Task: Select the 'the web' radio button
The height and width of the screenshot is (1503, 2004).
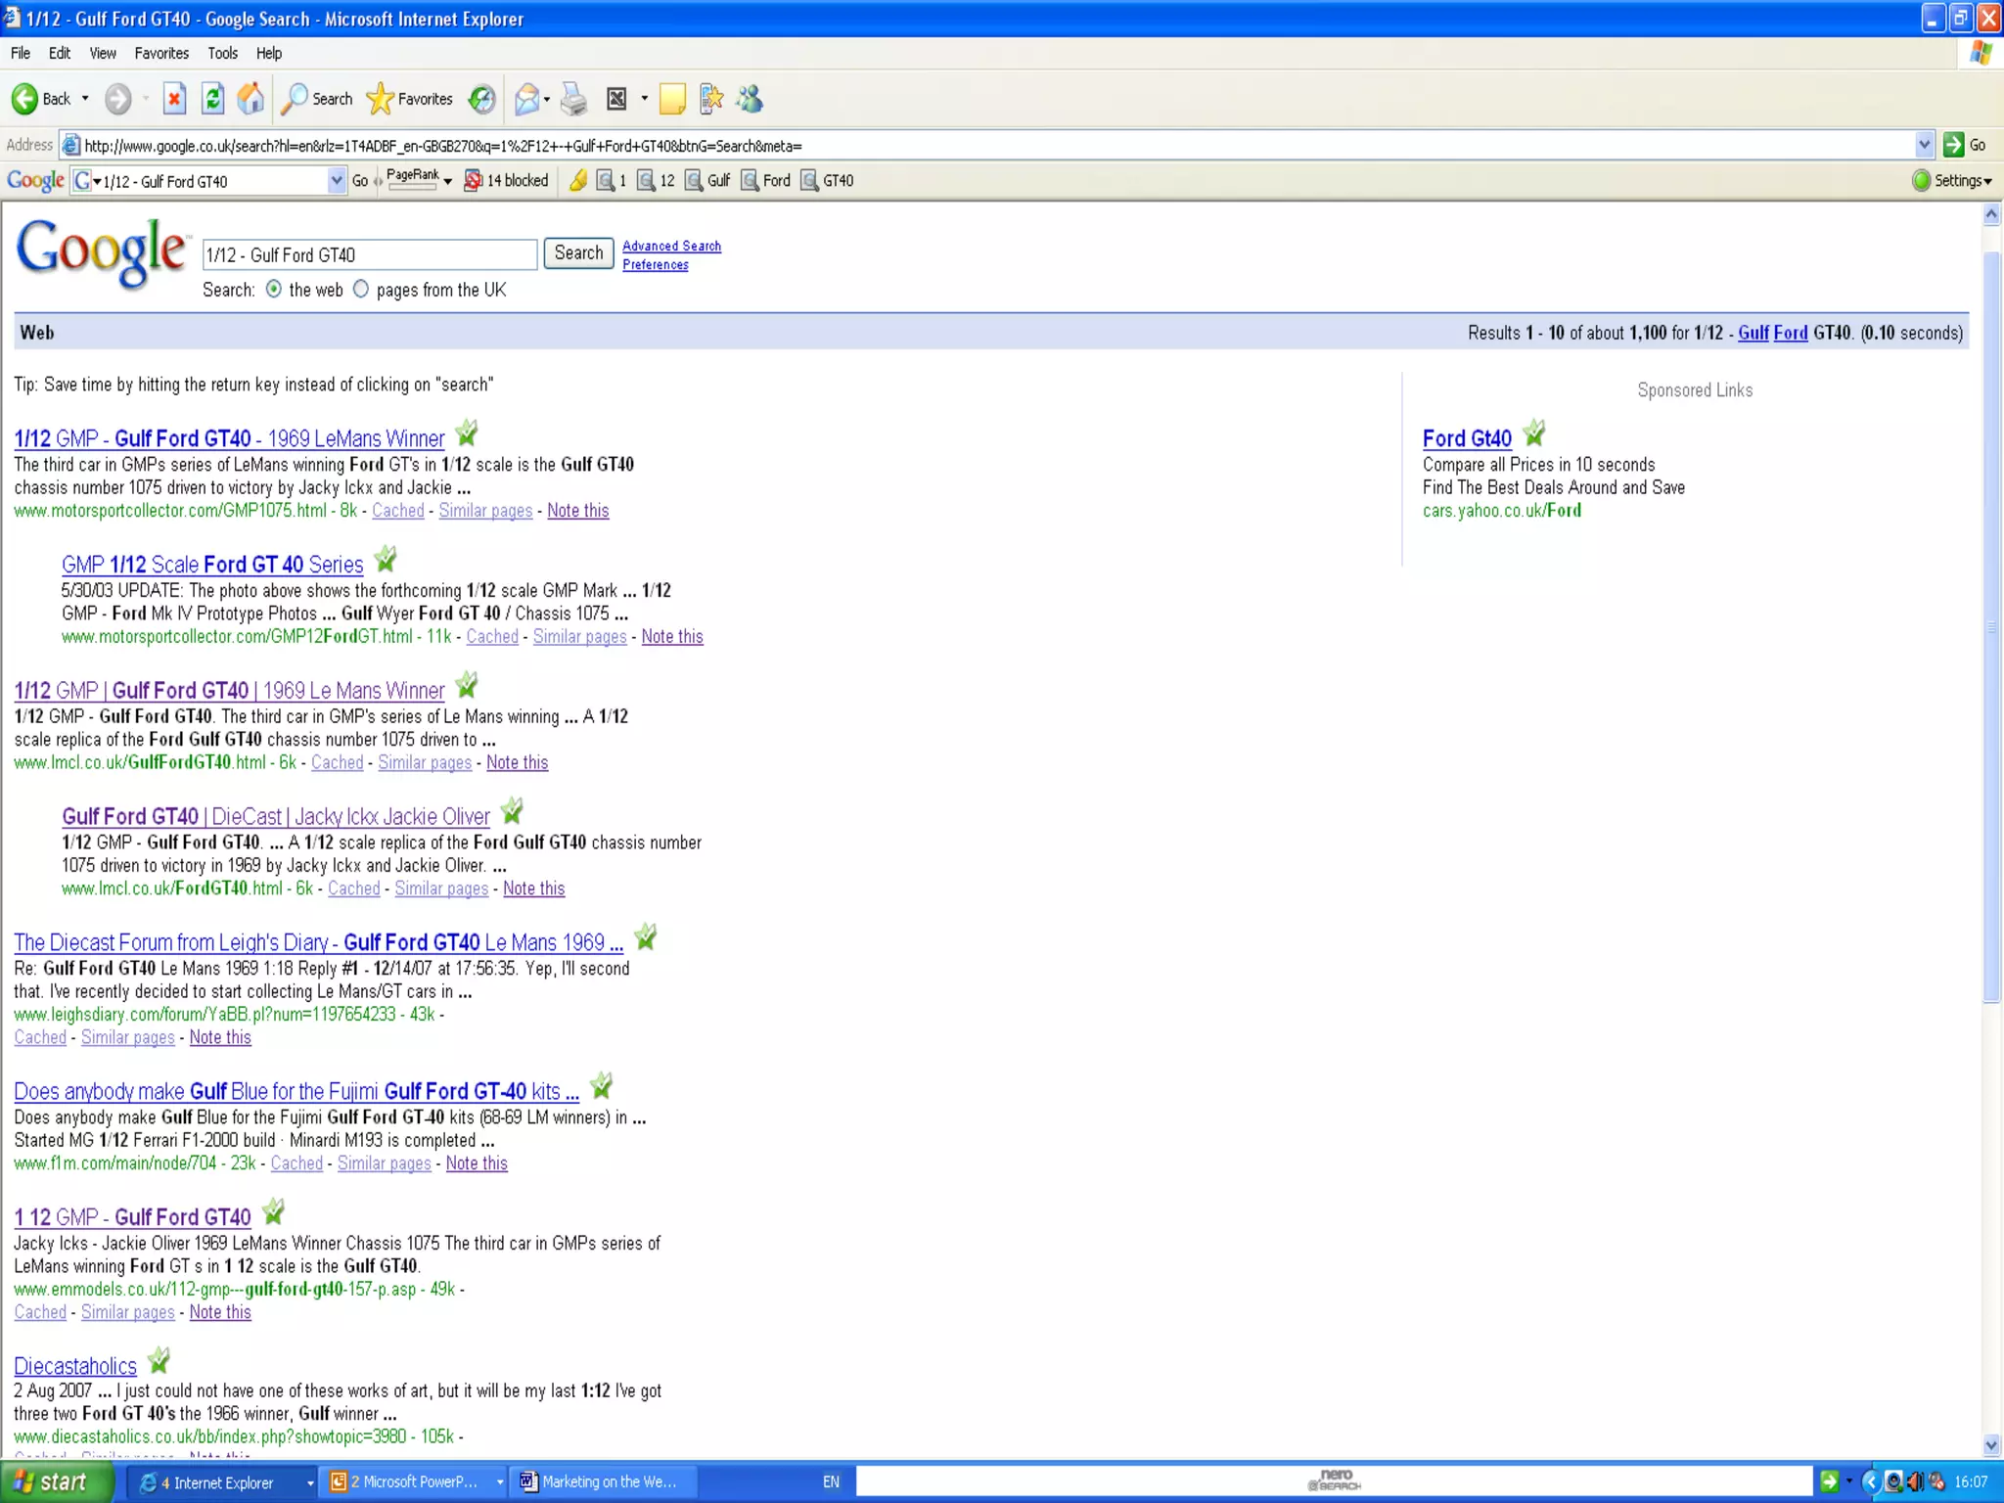Action: (x=274, y=290)
